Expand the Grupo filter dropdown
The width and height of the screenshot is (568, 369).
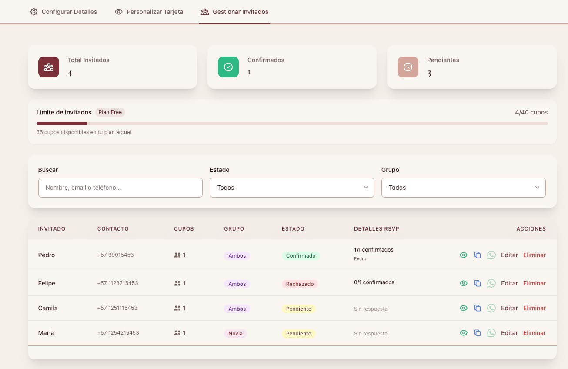pyautogui.click(x=463, y=188)
